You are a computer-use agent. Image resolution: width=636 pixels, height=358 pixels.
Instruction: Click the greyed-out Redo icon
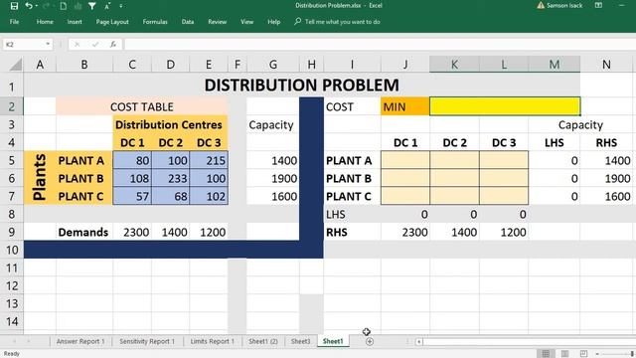[x=46, y=6]
